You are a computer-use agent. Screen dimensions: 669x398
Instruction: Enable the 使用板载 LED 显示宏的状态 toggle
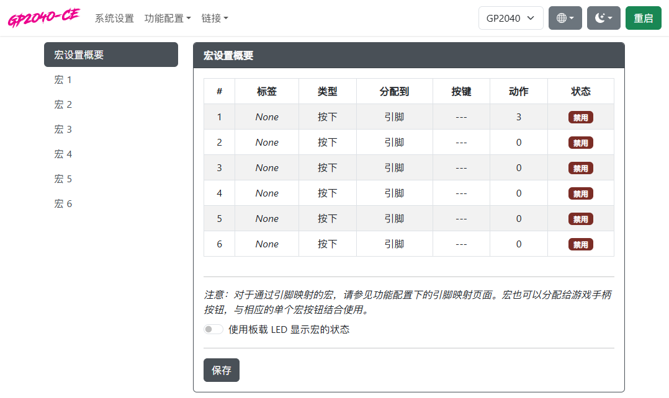(213, 329)
